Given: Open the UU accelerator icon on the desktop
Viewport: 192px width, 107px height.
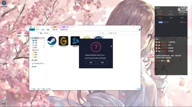Looking at the screenshot, I should [x=4, y=5].
